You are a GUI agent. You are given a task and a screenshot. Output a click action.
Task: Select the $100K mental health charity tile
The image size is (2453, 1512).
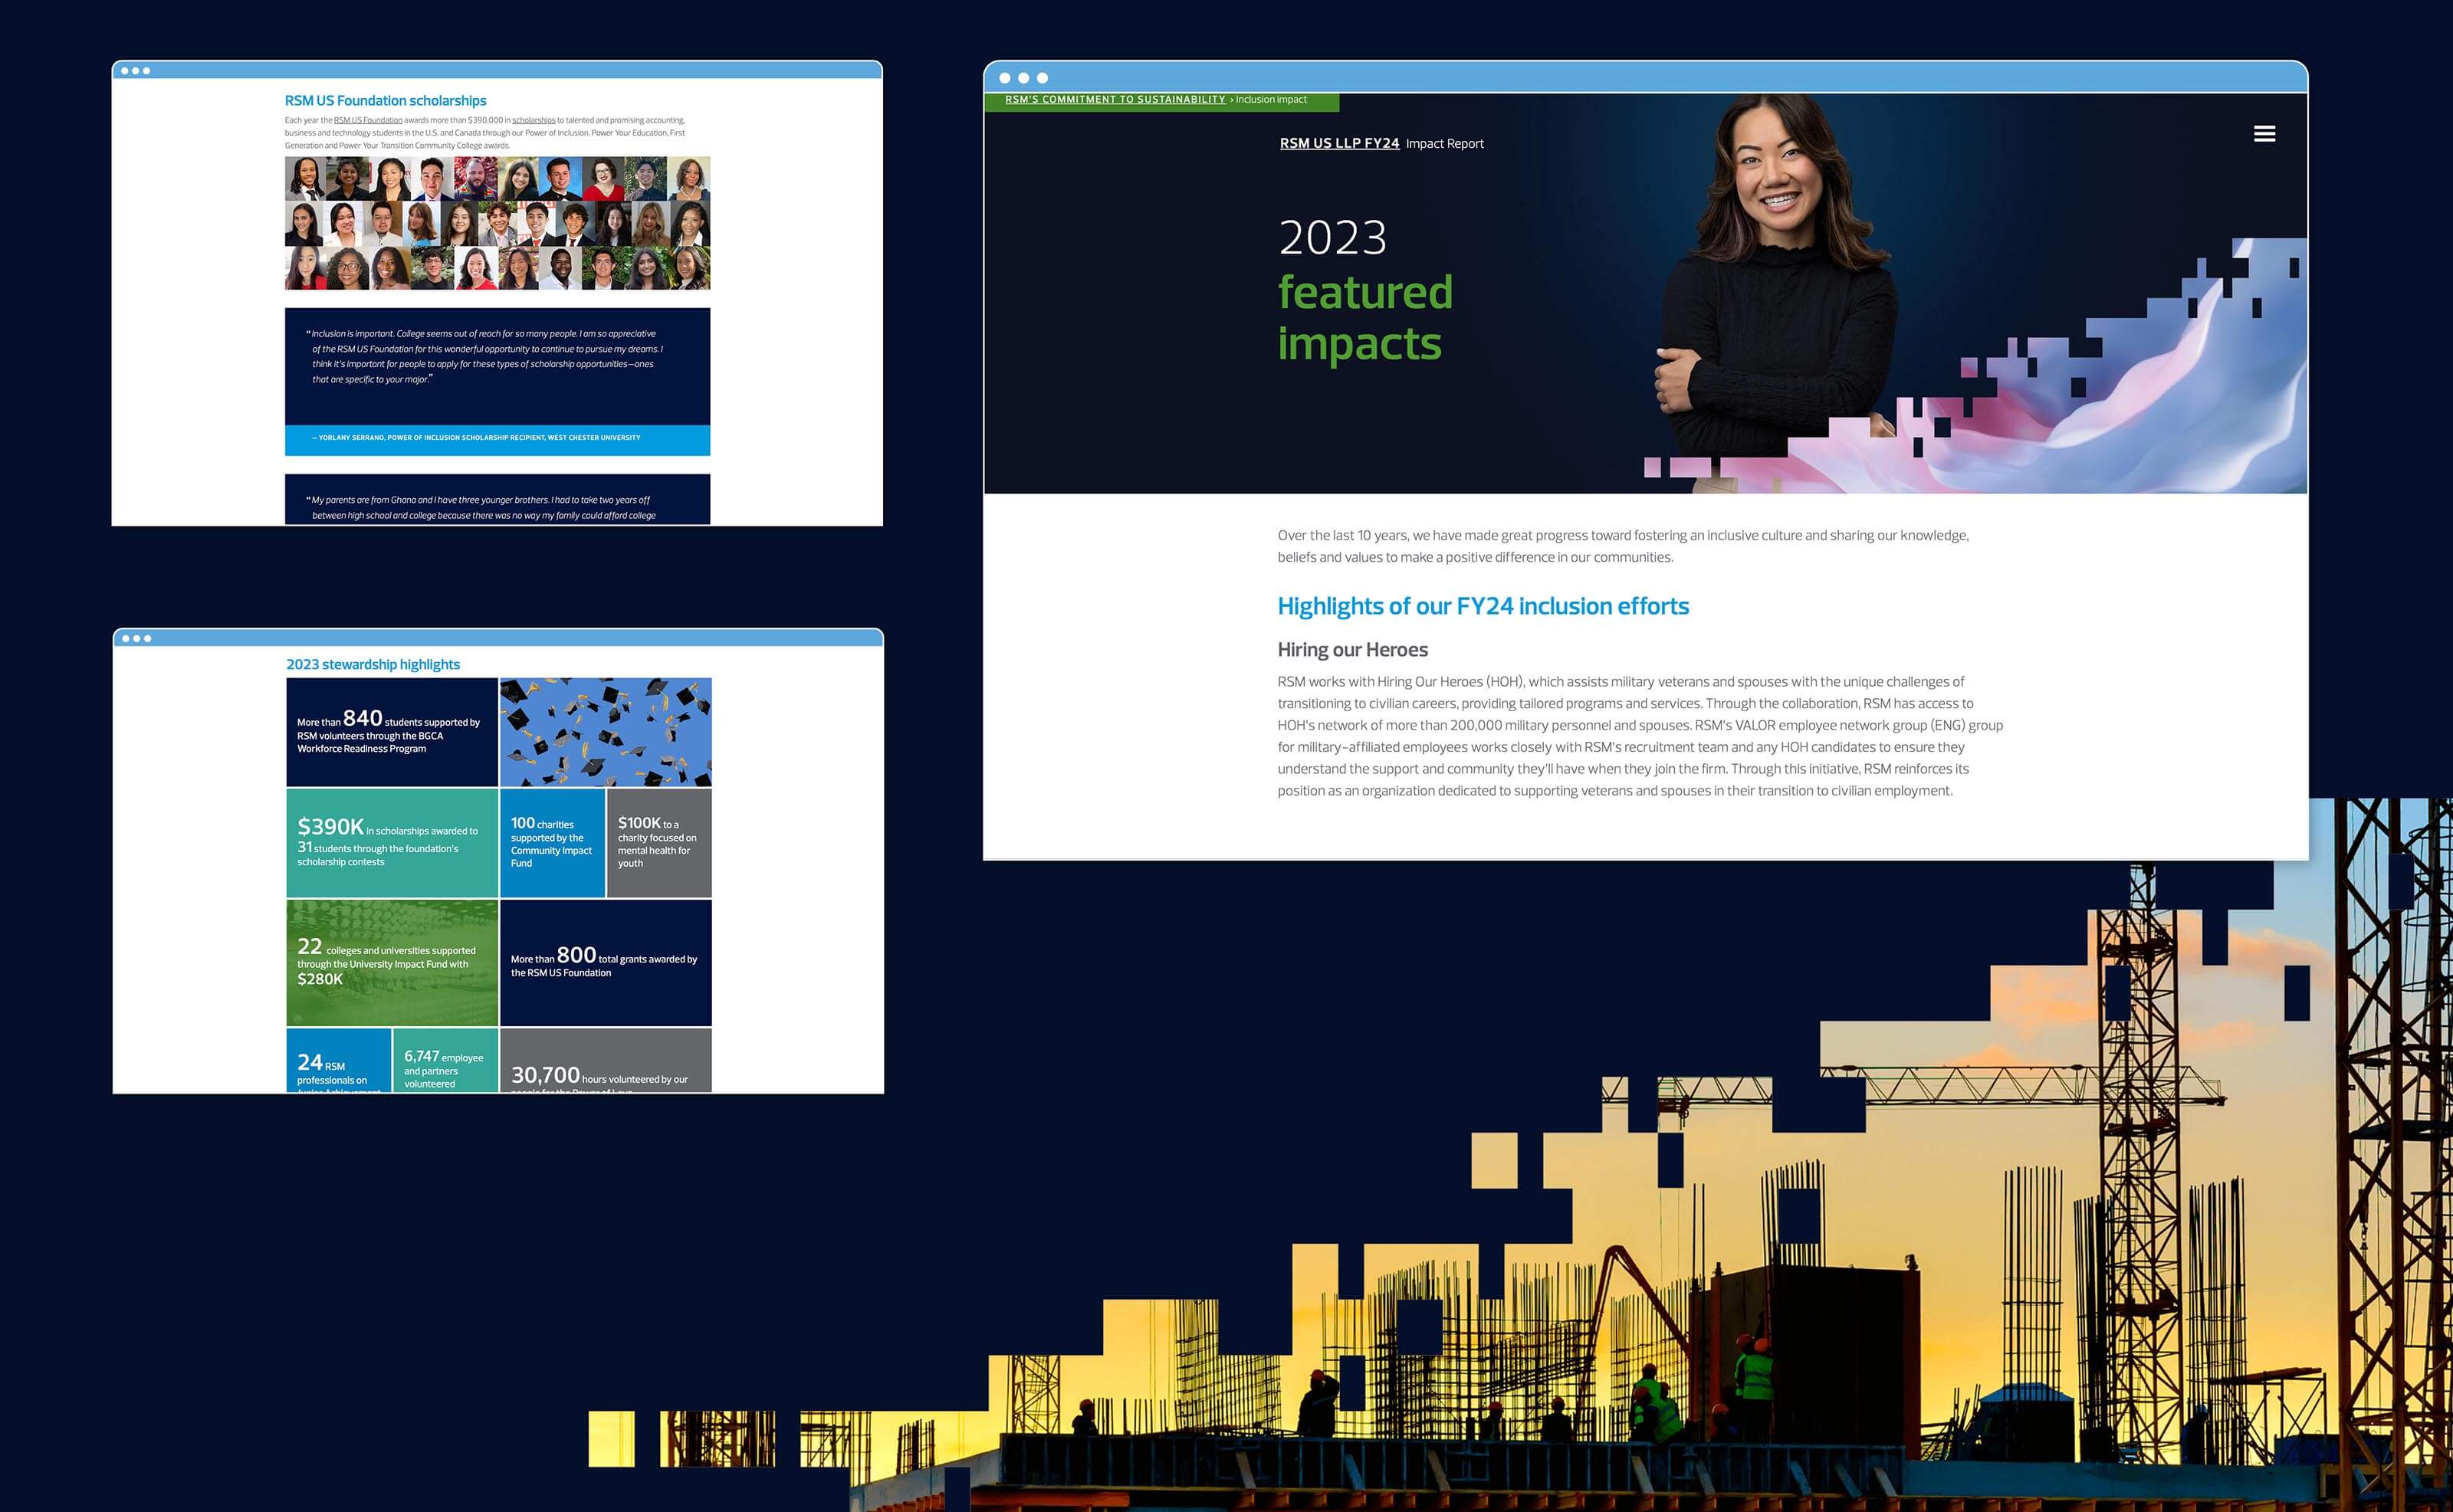tap(659, 843)
